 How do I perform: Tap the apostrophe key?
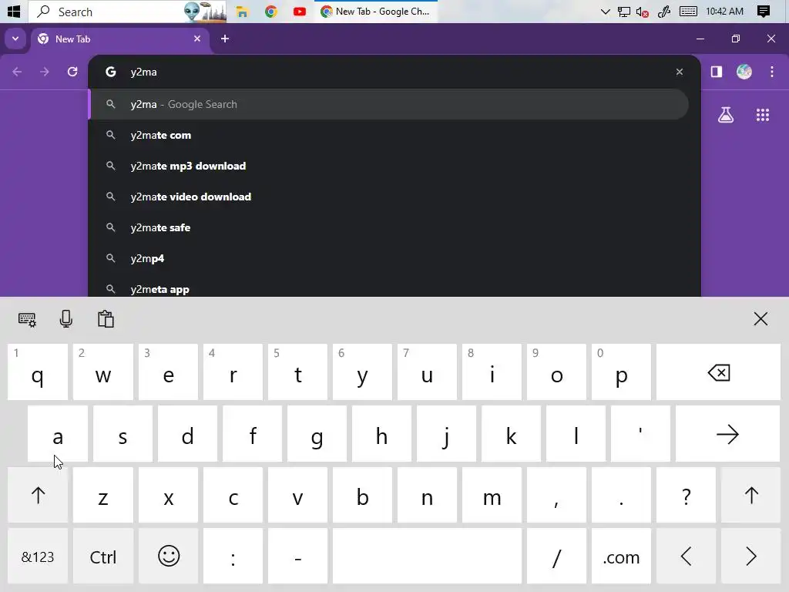[640, 434]
